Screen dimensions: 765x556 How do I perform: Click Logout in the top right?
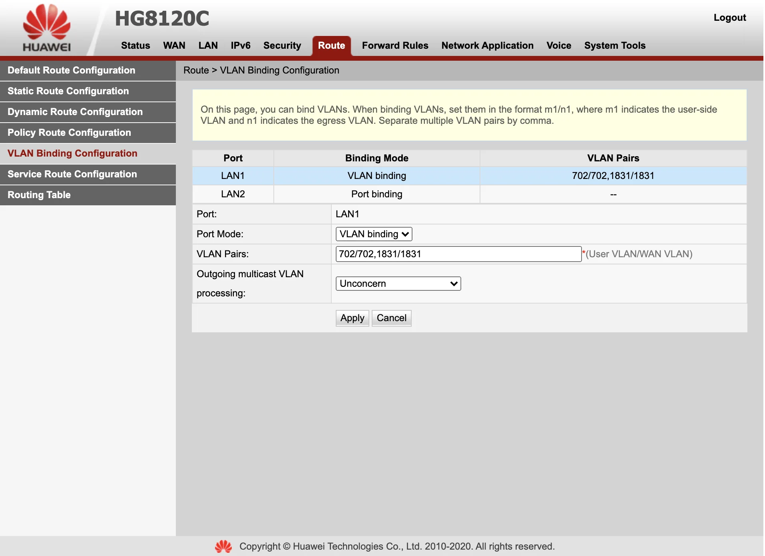point(729,18)
